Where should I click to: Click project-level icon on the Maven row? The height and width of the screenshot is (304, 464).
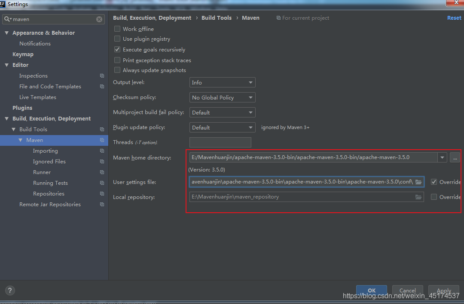102,140
